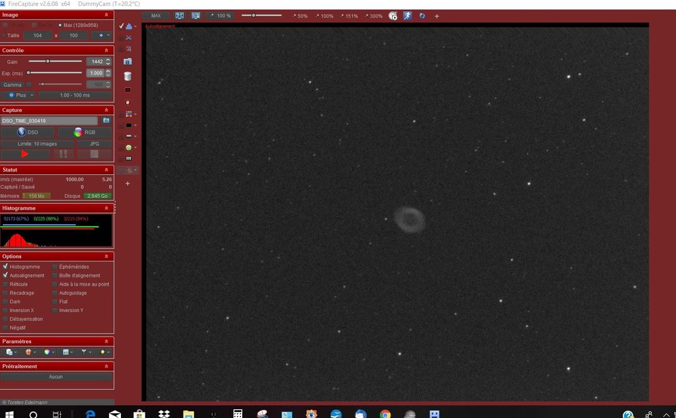Uncheck the Histogramme option
Viewport: 676px width, 418px height.
coord(5,267)
